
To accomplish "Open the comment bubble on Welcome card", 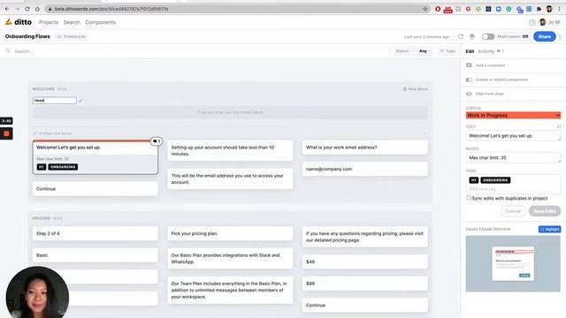I will (157, 141).
